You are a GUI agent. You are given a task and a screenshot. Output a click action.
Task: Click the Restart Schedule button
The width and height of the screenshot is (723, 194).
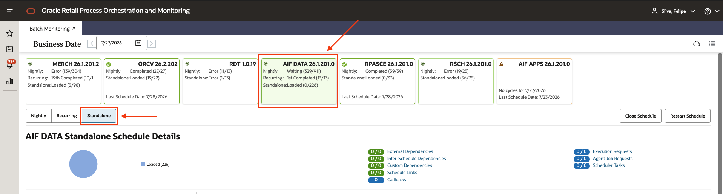tap(688, 116)
